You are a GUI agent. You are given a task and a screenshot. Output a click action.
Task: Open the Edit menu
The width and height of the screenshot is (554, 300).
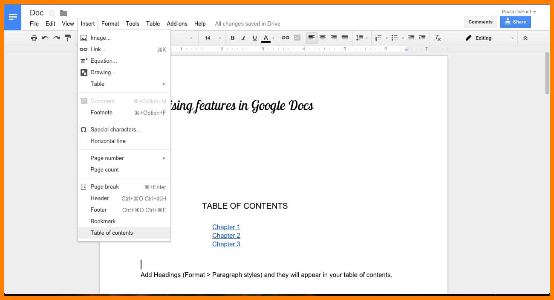pyautogui.click(x=50, y=23)
